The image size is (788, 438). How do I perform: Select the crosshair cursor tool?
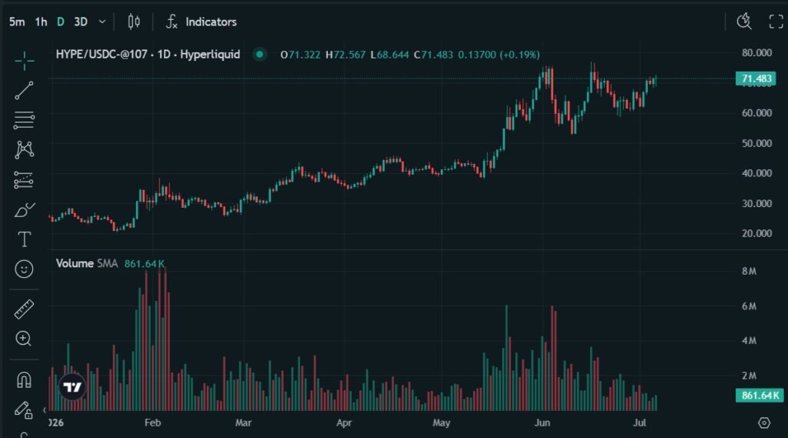(24, 61)
